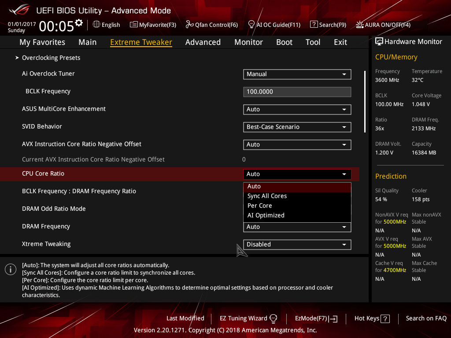Click the AI OC Guide bulb icon

tap(251, 25)
